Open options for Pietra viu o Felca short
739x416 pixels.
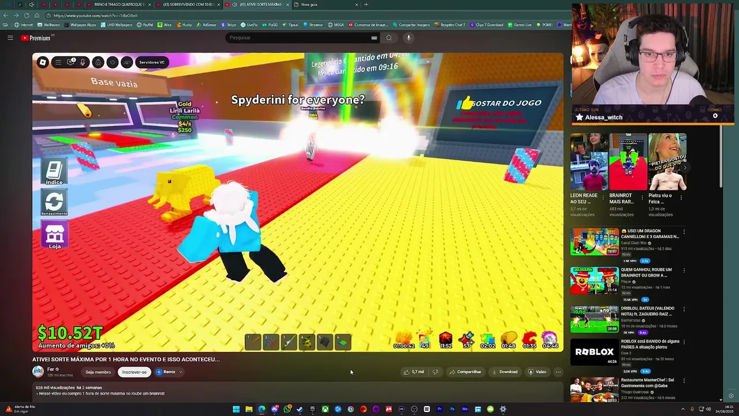681,198
